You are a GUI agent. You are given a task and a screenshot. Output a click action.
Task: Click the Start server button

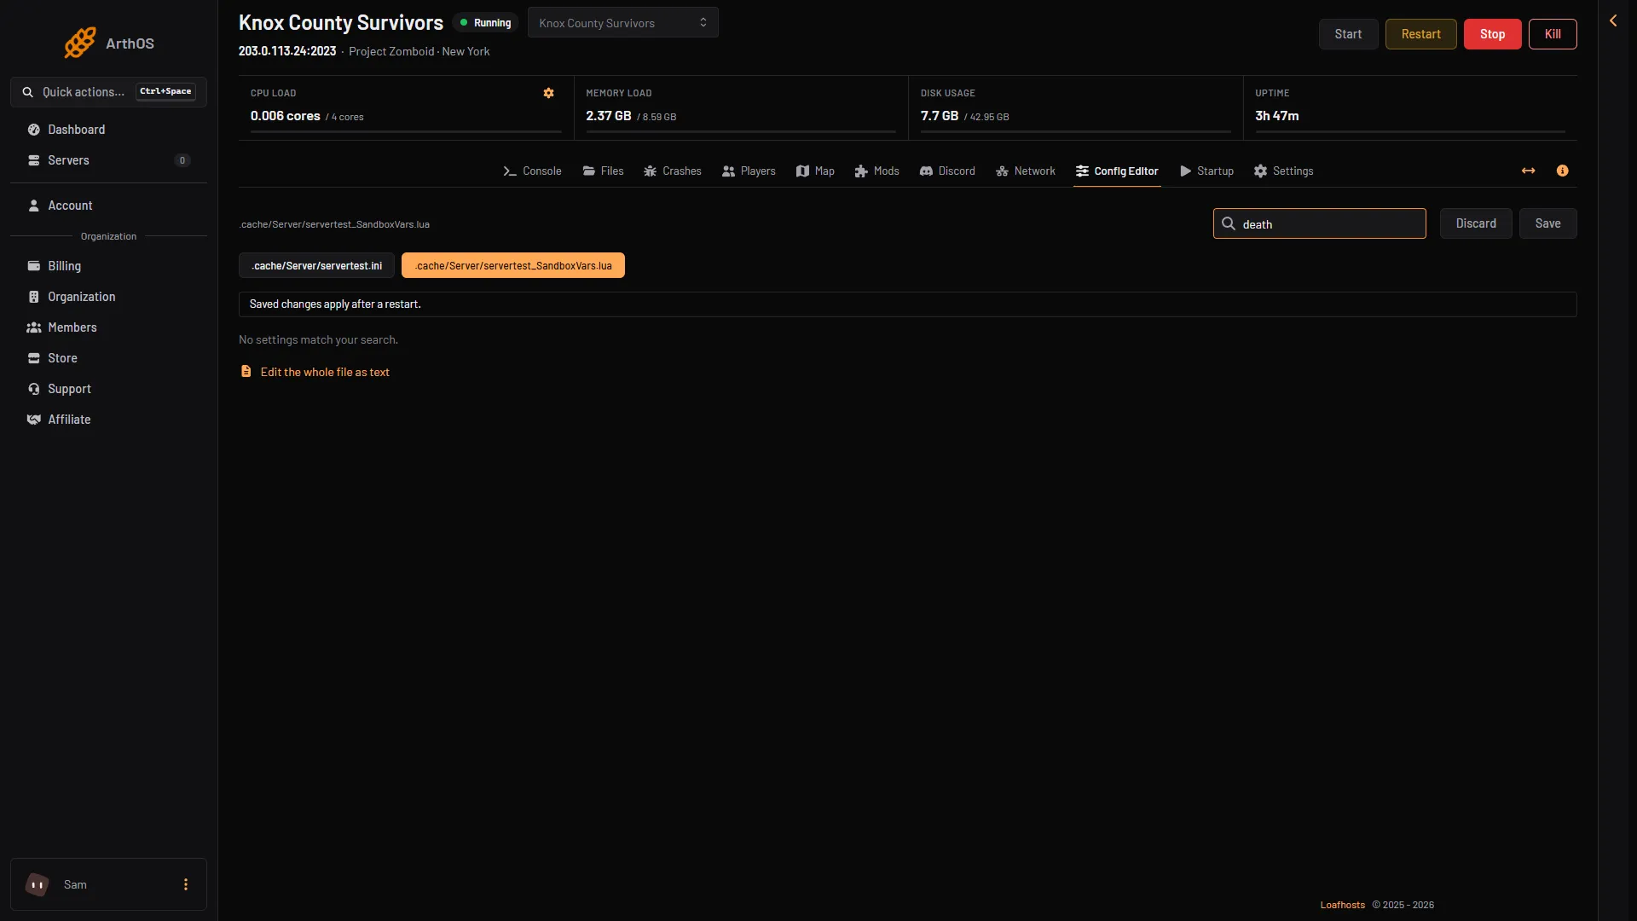(1348, 34)
